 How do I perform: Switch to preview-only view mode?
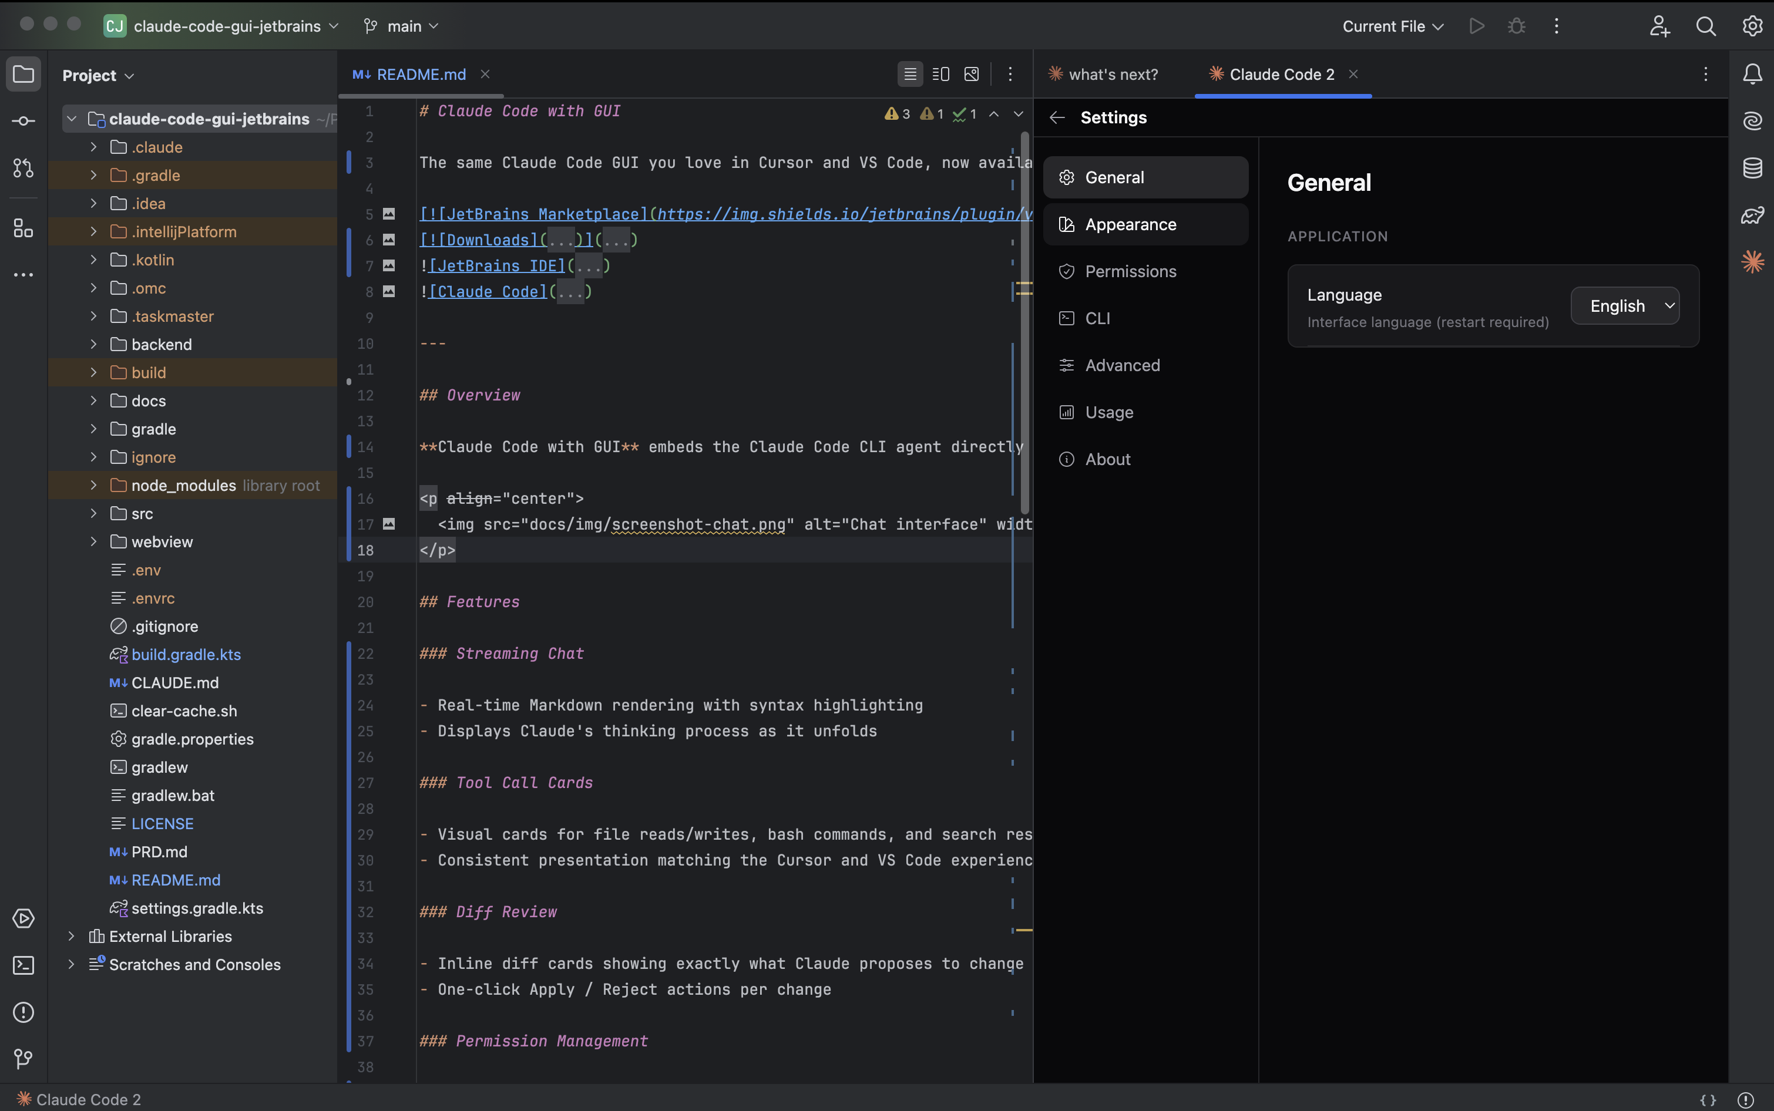click(x=972, y=74)
